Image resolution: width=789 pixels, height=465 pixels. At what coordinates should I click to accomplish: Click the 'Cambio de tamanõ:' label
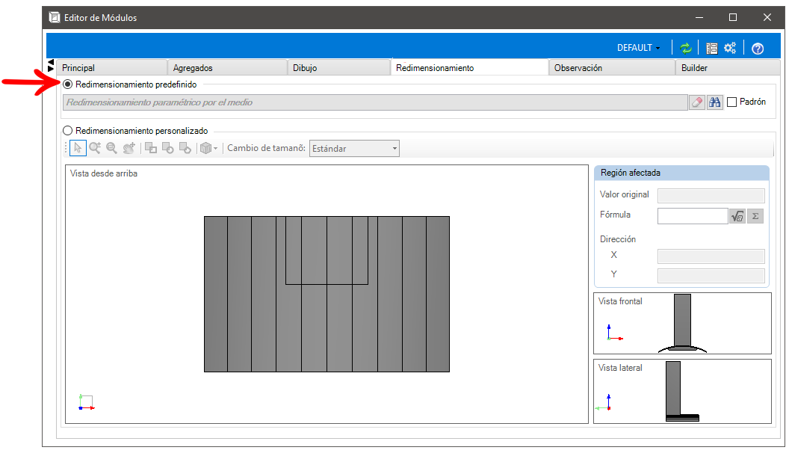tap(266, 148)
